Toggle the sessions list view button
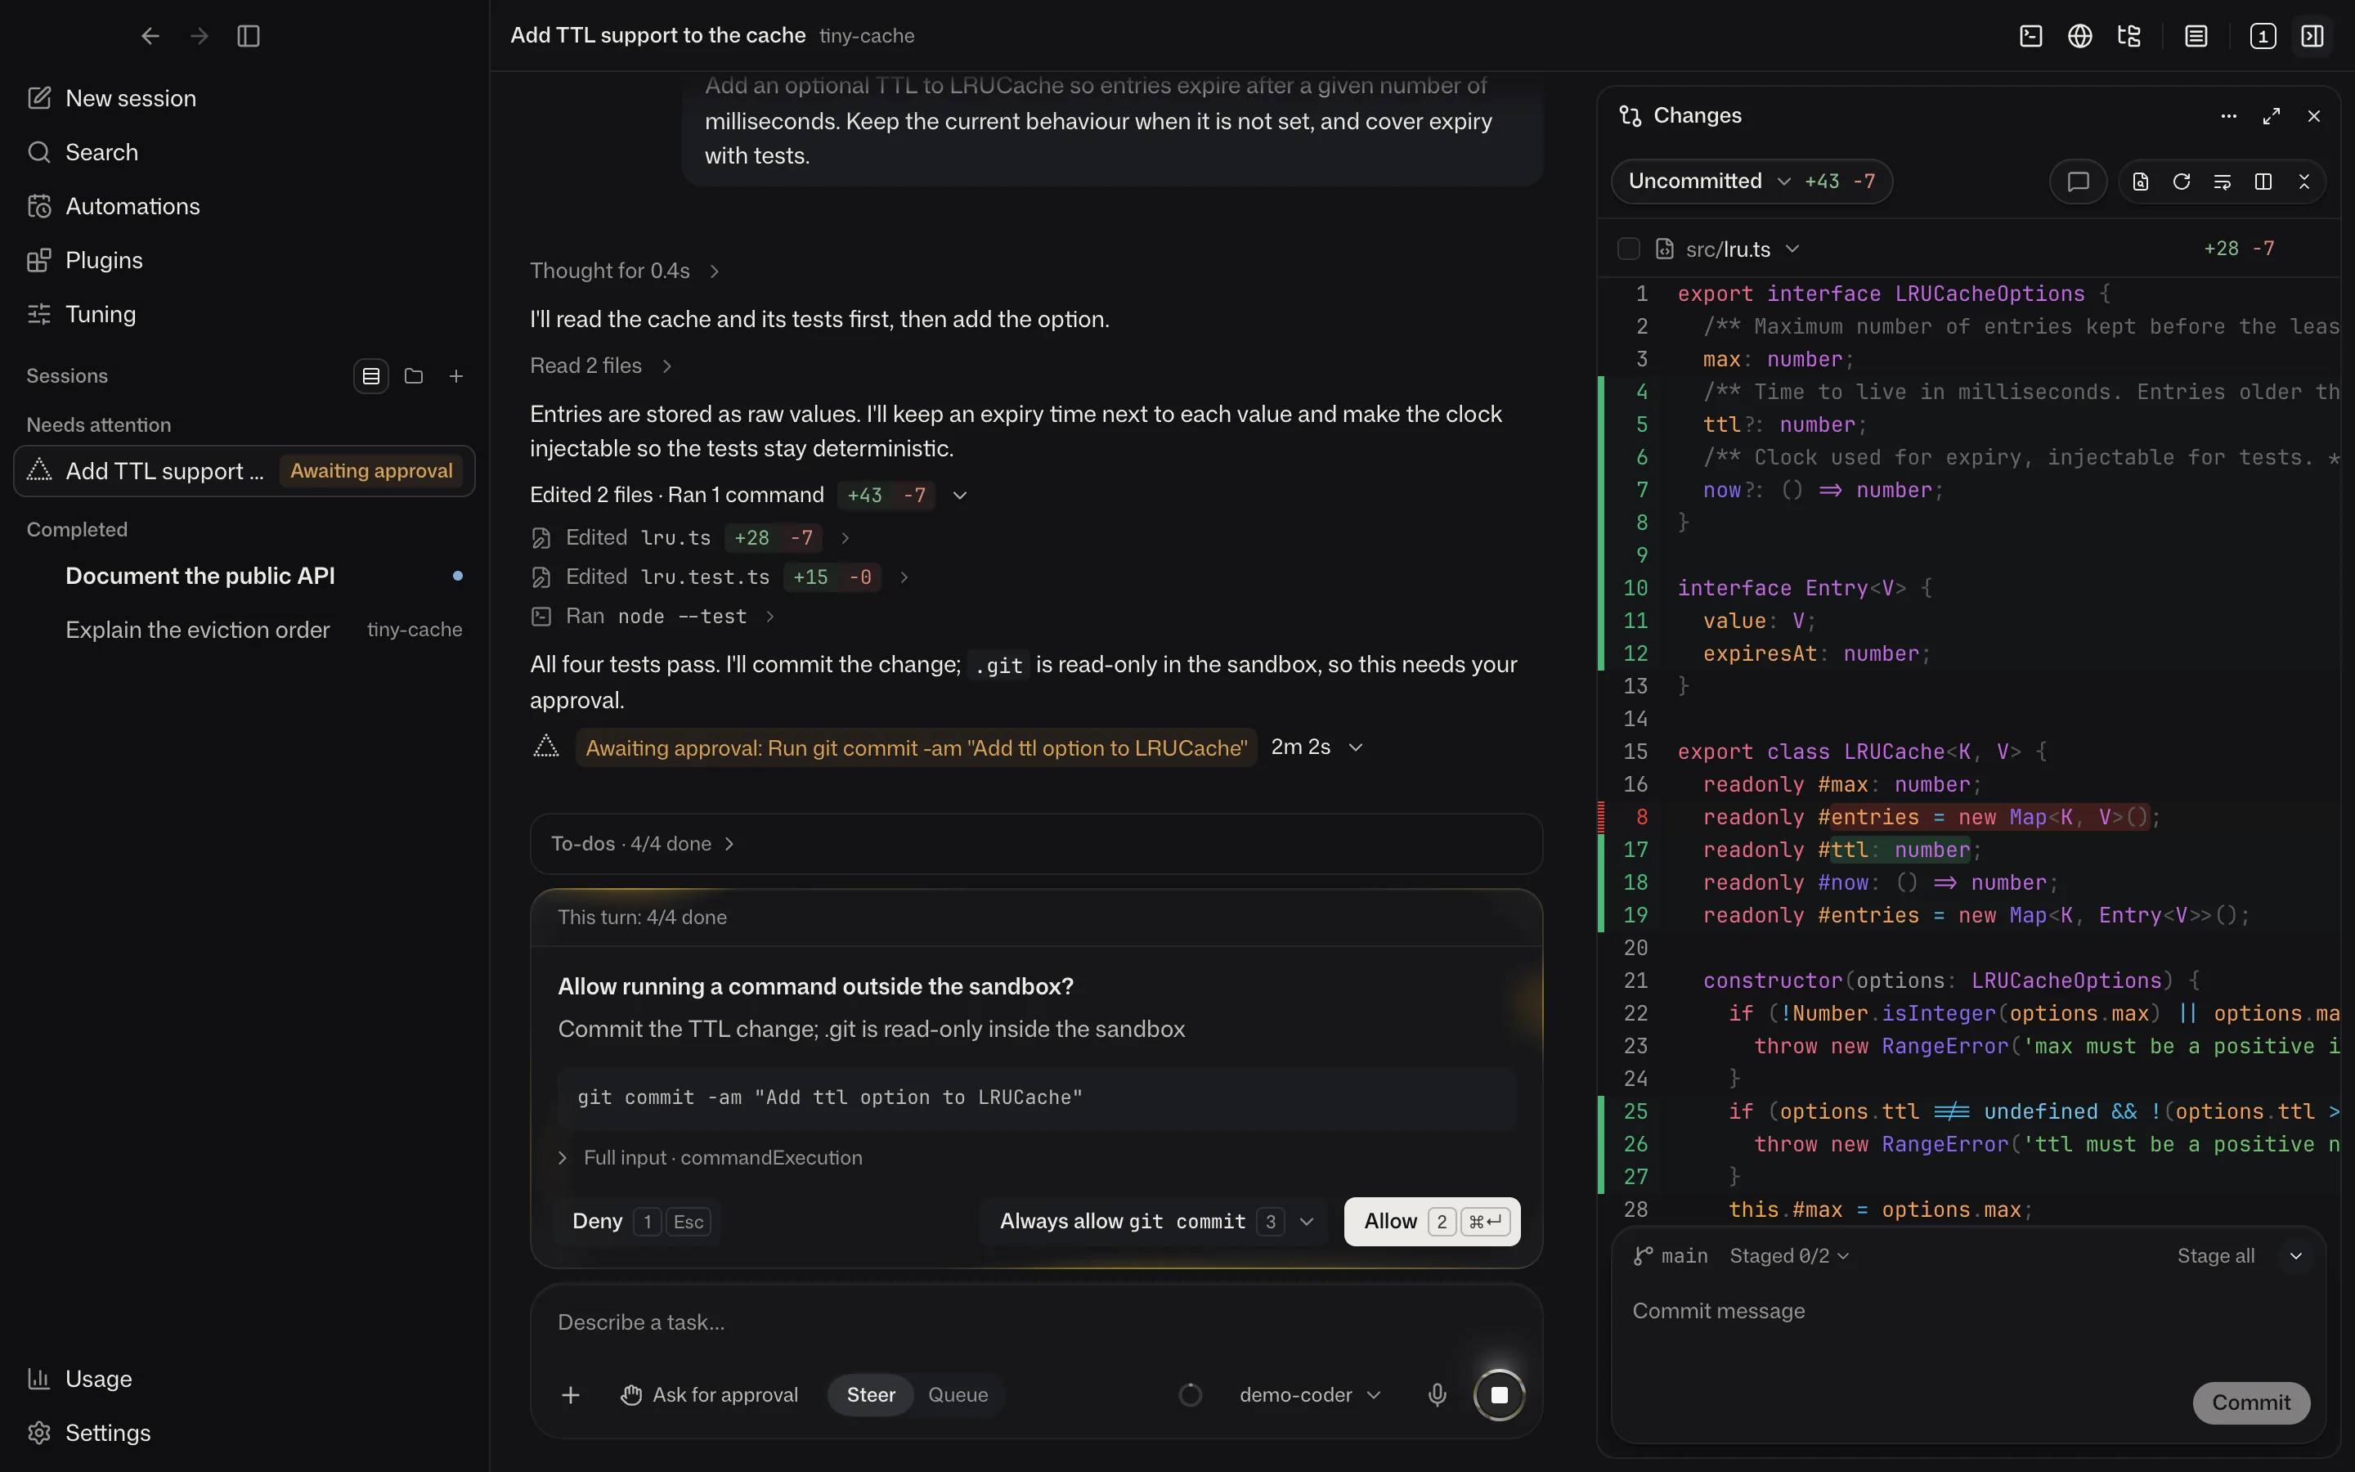The image size is (2355, 1472). [x=370, y=376]
